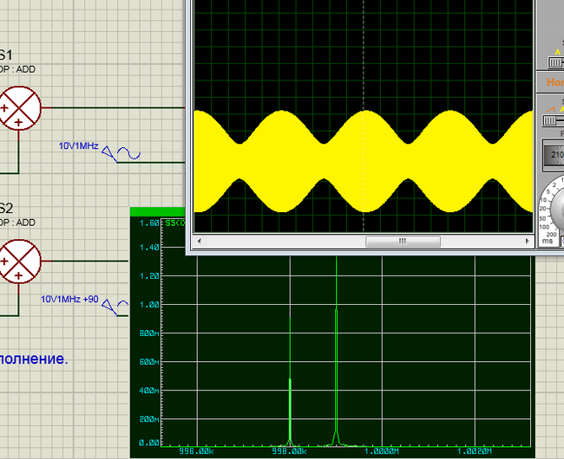Click the 600m amplitude axis label
Viewport: 564px width, 459px height.
point(149,362)
